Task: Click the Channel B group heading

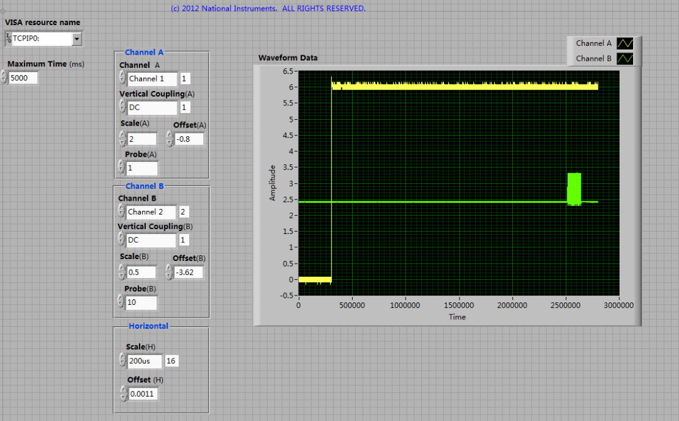Action: 145,186
